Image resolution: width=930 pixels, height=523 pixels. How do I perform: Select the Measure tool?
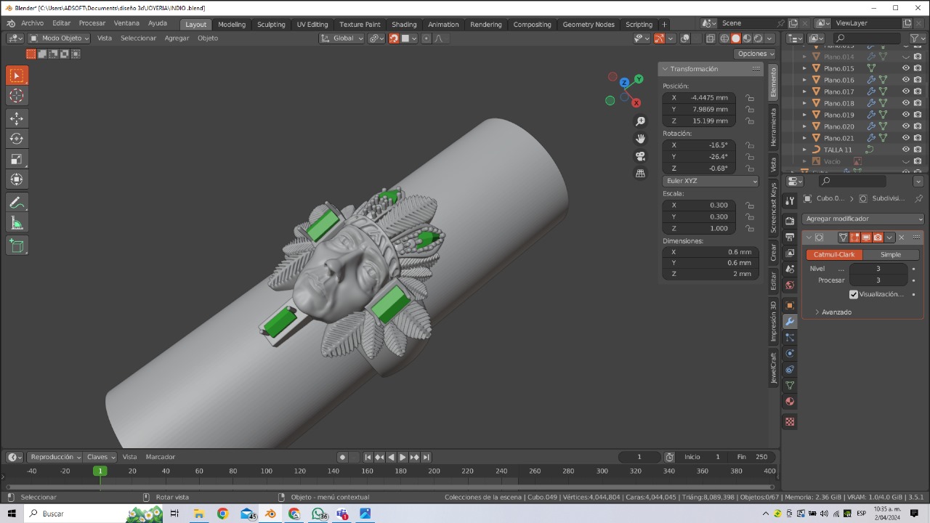(x=17, y=223)
